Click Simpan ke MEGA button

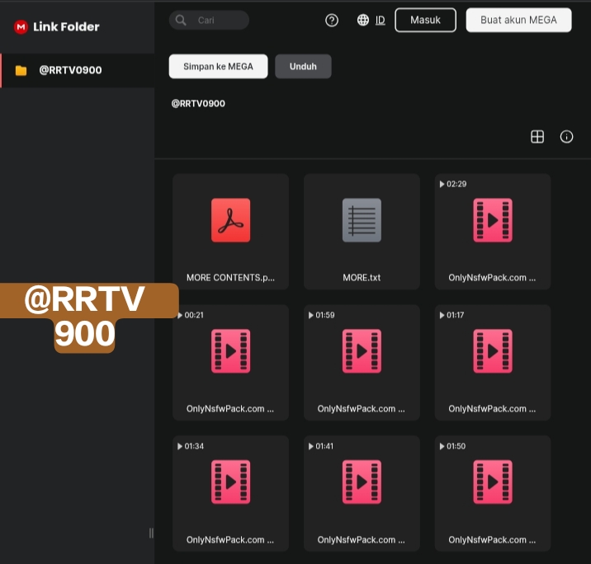click(x=218, y=66)
